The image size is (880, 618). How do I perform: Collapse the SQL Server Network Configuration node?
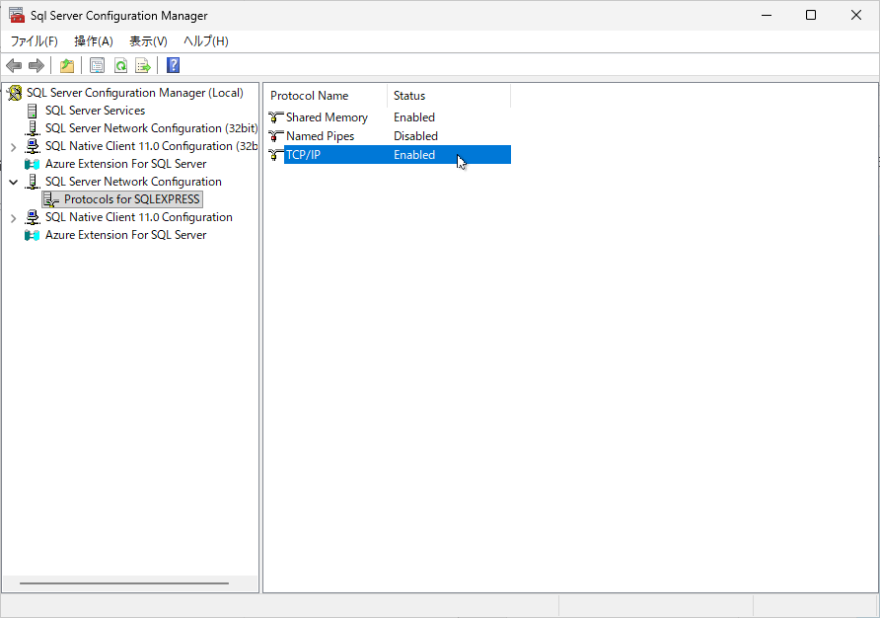point(13,182)
